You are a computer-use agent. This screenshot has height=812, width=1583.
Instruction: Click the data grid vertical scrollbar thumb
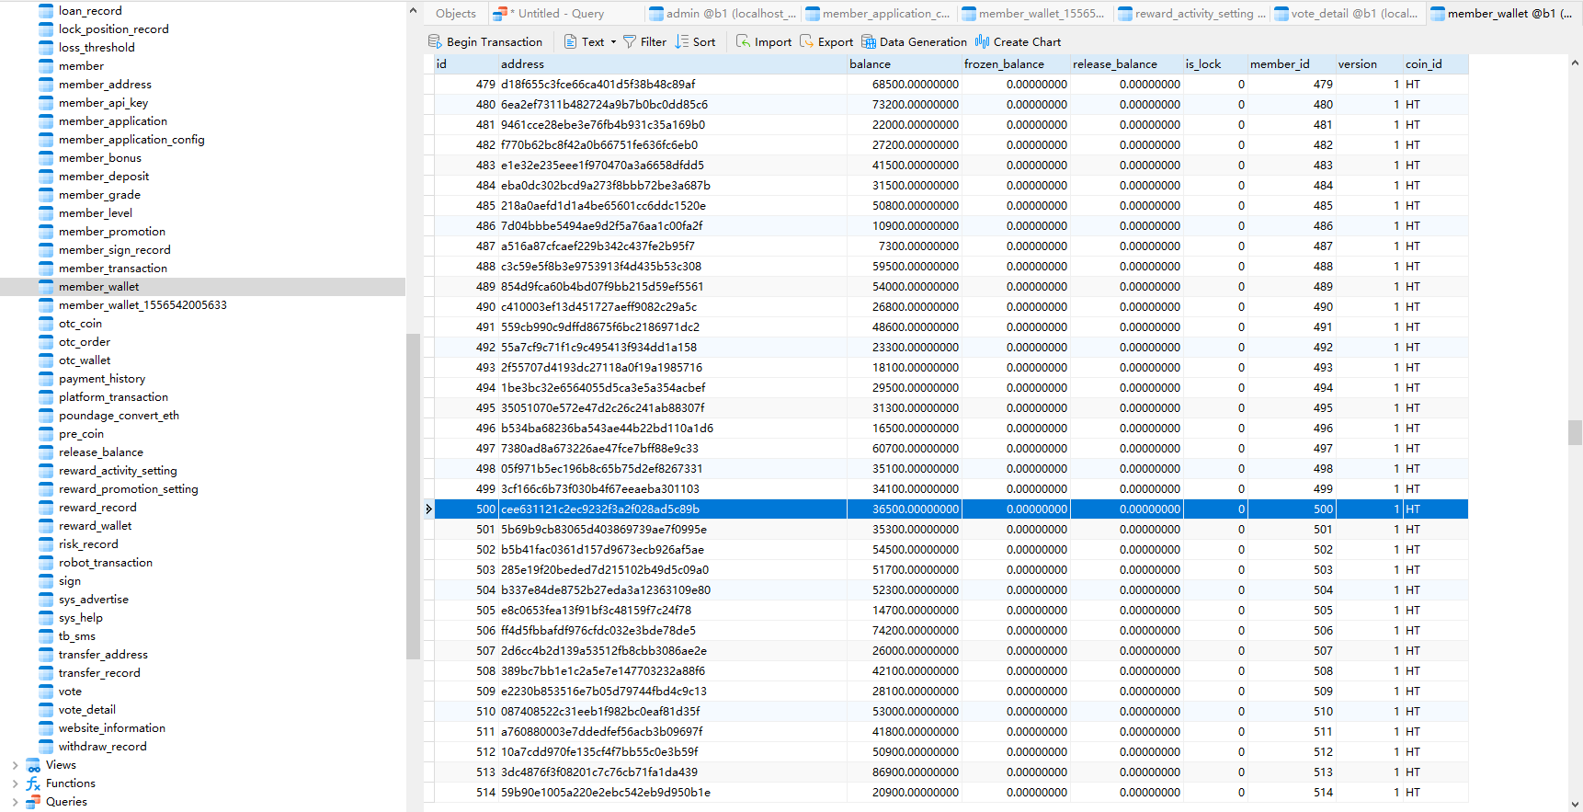(1575, 432)
